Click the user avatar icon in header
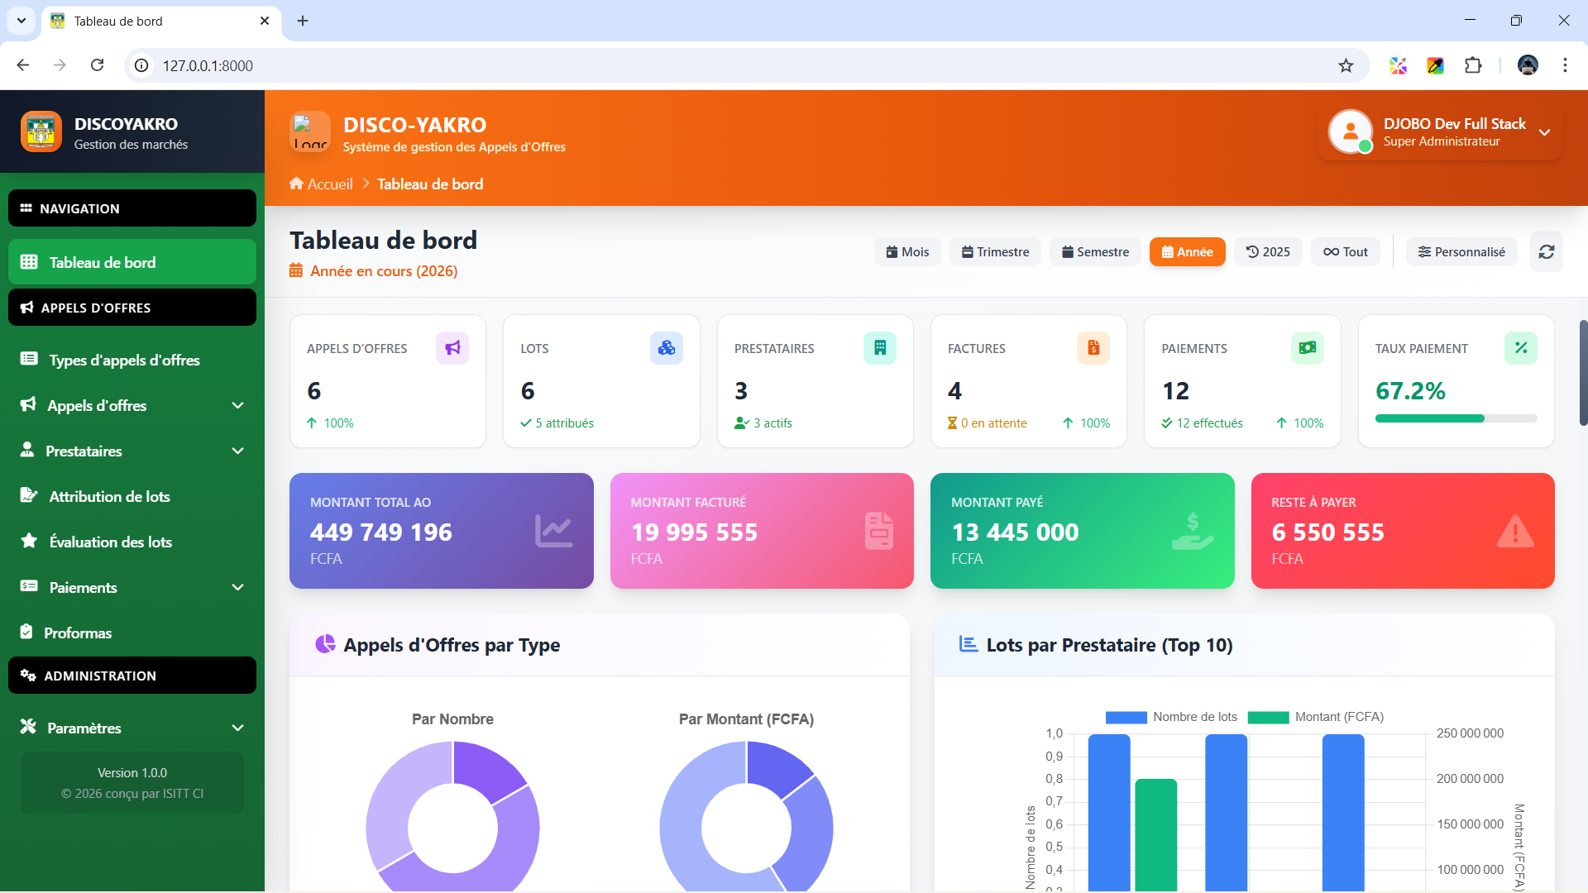Viewport: 1588px width, 893px height. pos(1351,131)
